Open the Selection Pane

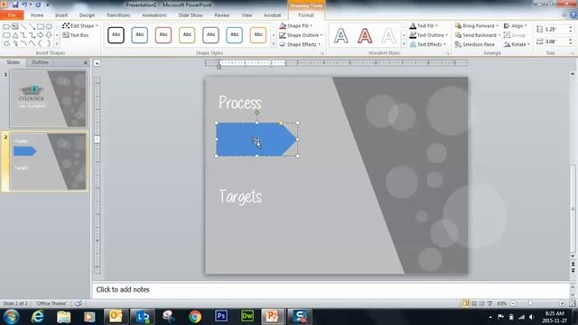[x=475, y=44]
